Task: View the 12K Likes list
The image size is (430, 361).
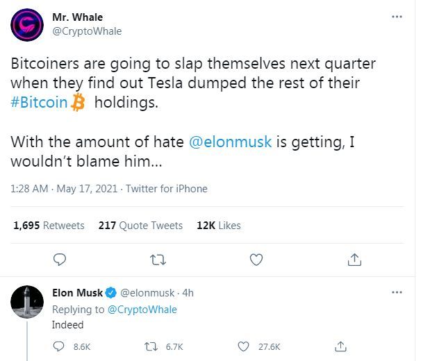Action: [x=219, y=226]
